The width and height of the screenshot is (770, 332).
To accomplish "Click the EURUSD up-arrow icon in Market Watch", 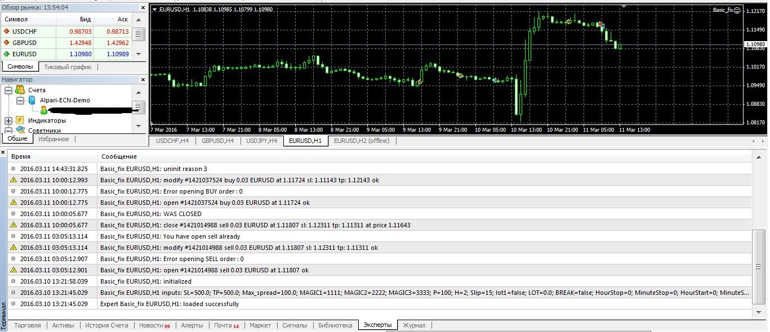I will click(7, 54).
